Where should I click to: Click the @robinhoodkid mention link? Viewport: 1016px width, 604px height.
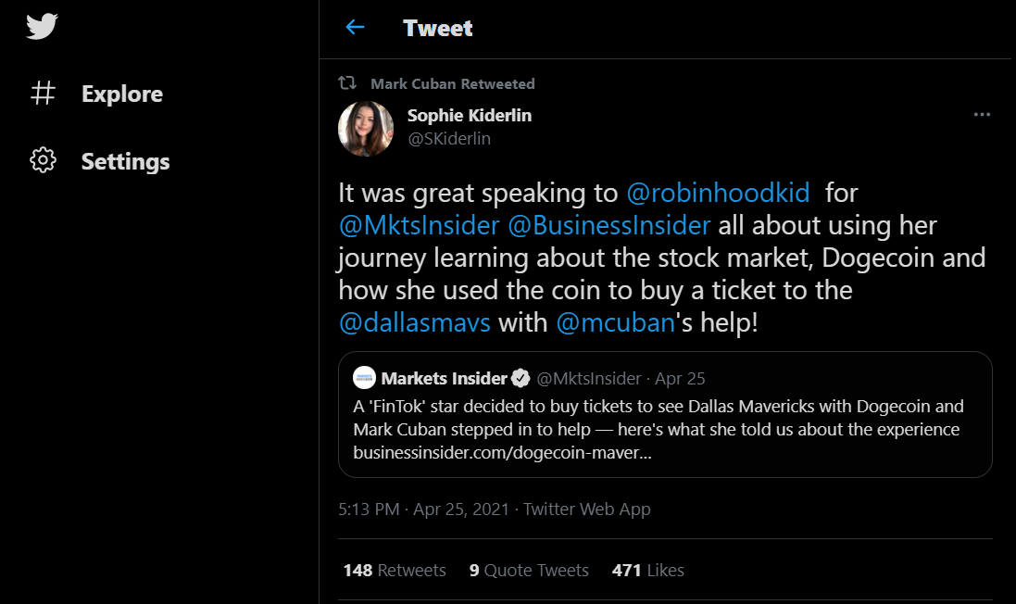pyautogui.click(x=718, y=193)
